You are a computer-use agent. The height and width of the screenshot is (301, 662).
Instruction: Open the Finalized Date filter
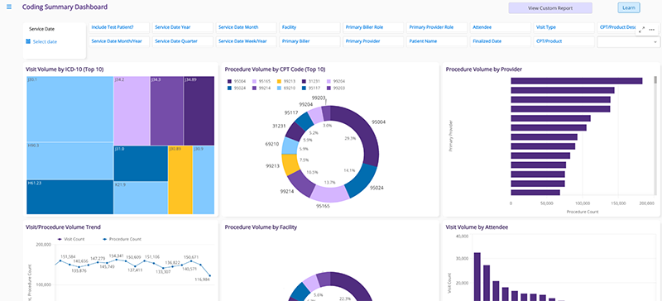(501, 41)
